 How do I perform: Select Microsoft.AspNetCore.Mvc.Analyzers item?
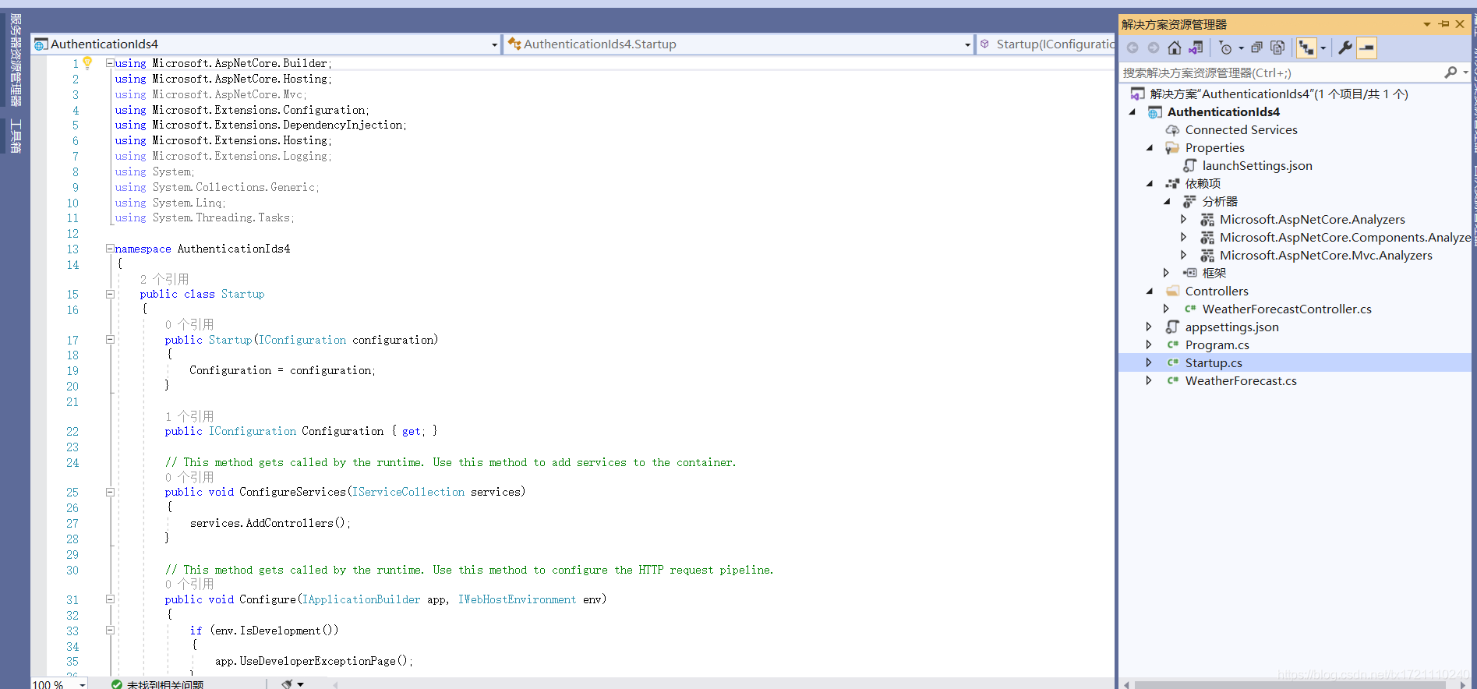coord(1326,256)
